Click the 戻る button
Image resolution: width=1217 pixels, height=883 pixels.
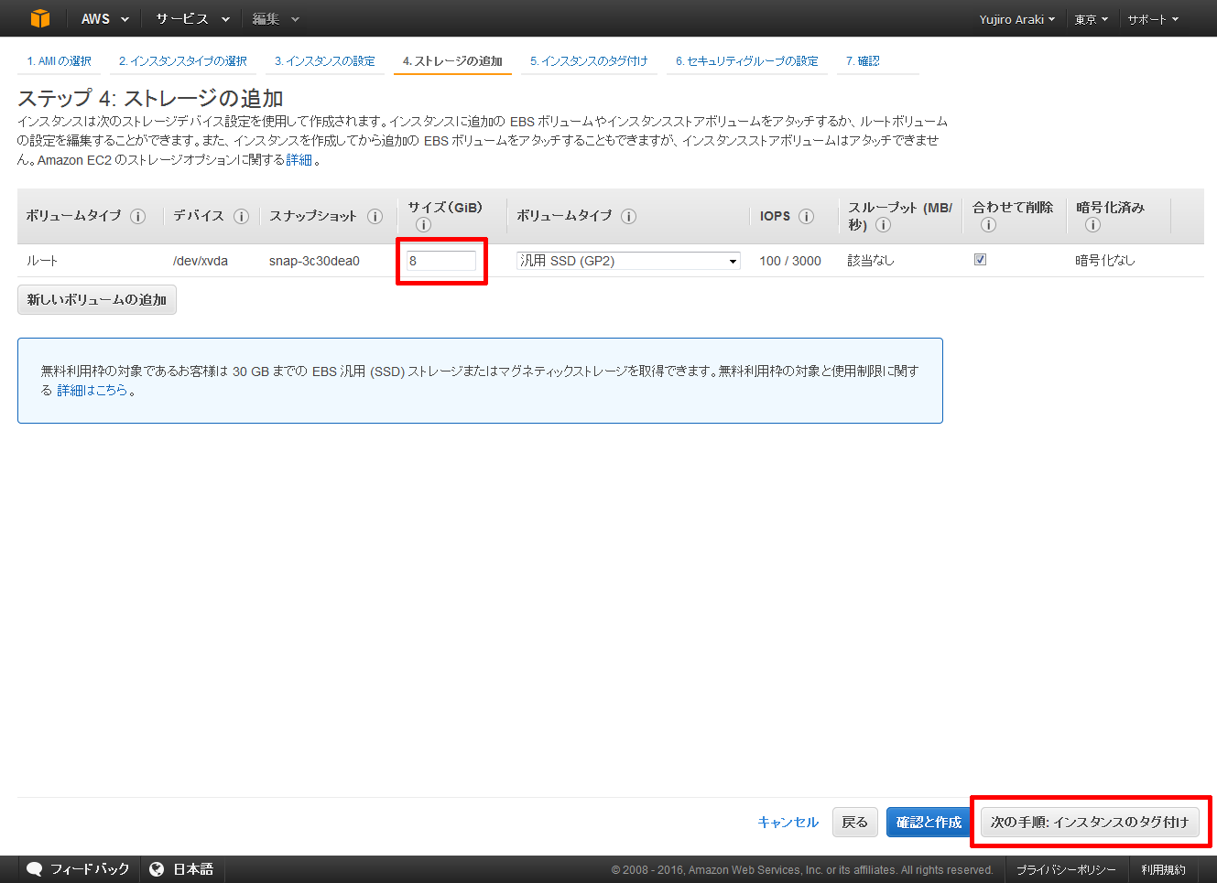pyautogui.click(x=854, y=823)
